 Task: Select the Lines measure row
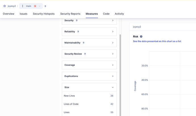[89, 112]
